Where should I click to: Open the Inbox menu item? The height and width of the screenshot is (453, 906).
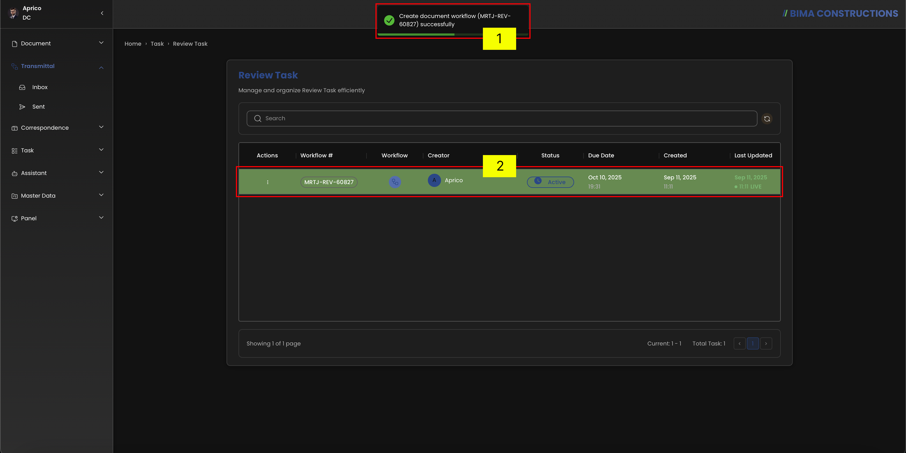click(40, 87)
